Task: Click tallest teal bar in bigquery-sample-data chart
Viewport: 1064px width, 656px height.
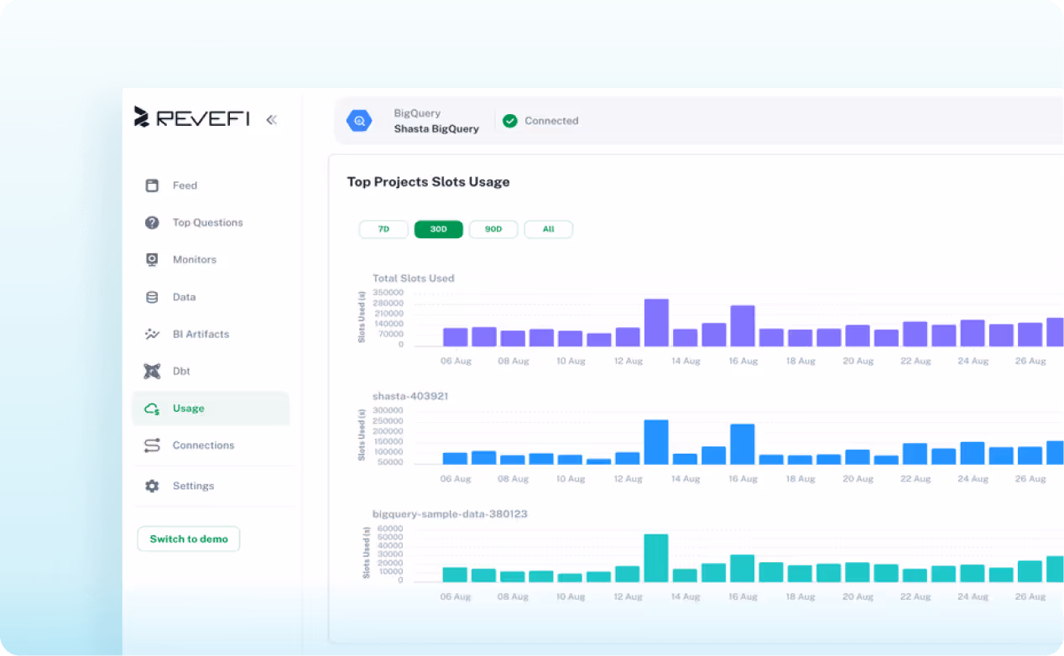Action: (x=656, y=558)
